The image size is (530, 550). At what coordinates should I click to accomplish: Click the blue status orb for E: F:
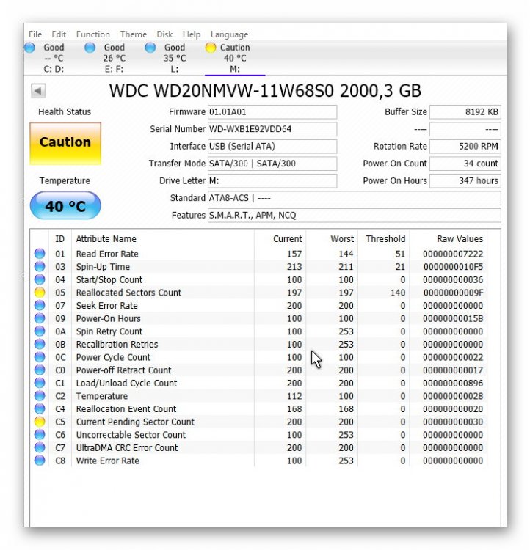tap(90, 48)
